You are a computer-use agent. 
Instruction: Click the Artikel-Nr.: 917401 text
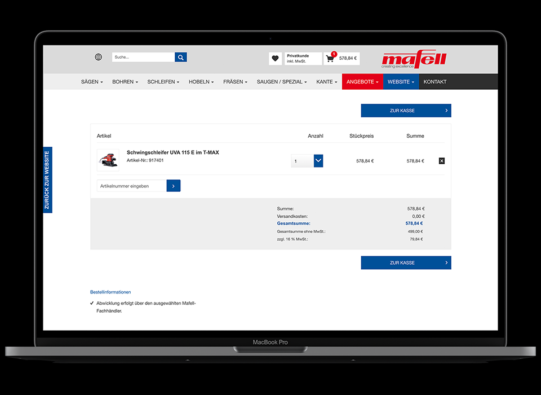(145, 160)
